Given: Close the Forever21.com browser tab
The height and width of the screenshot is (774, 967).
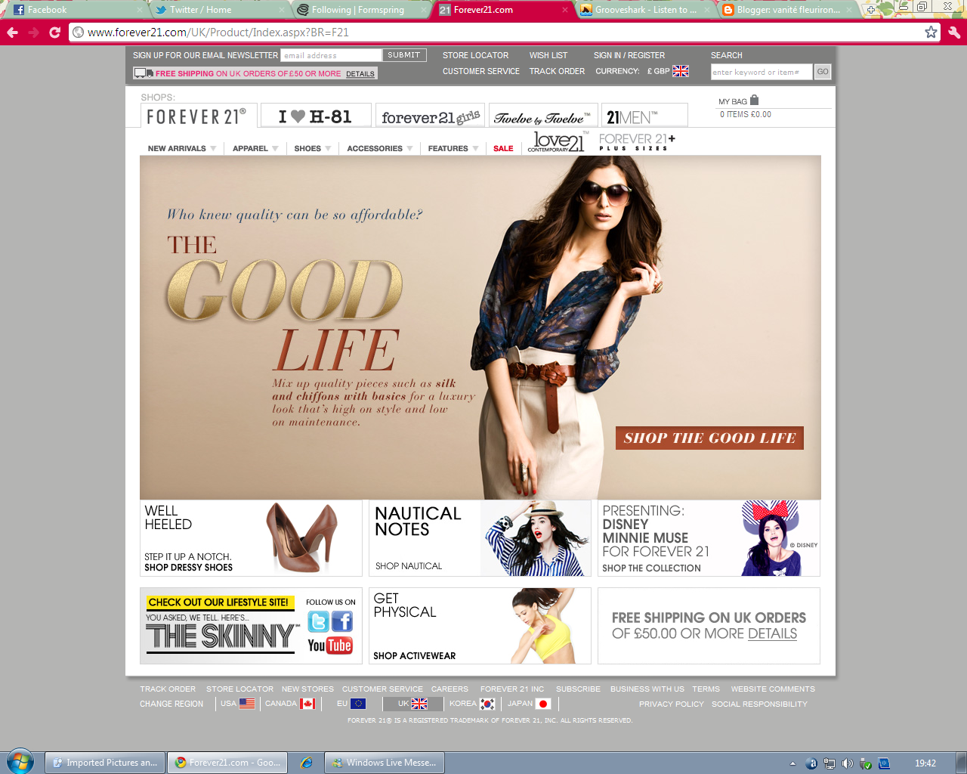Looking at the screenshot, I should 565,10.
